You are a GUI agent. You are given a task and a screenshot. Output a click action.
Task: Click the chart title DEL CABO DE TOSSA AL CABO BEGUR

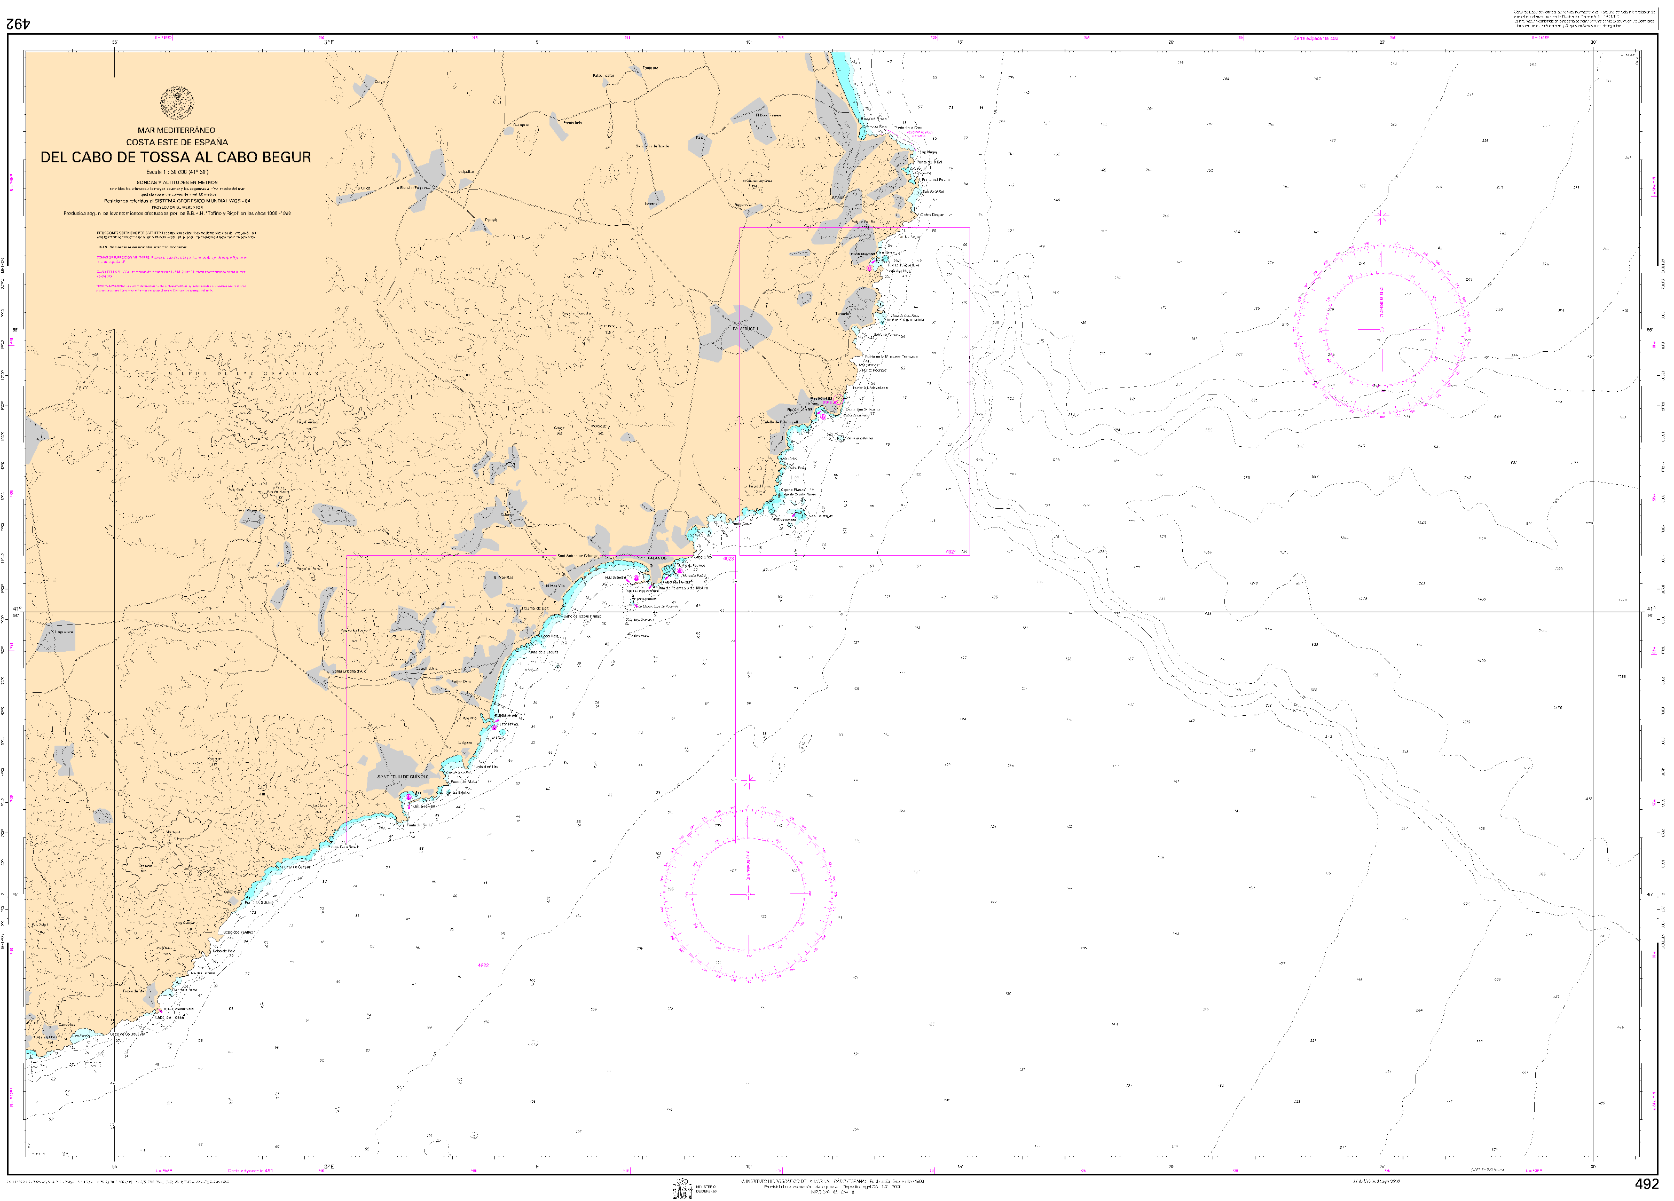coord(176,157)
